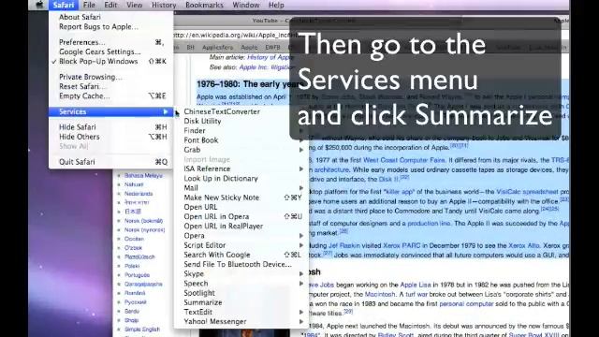
Task: Select Reset Safari
Action: coord(82,86)
